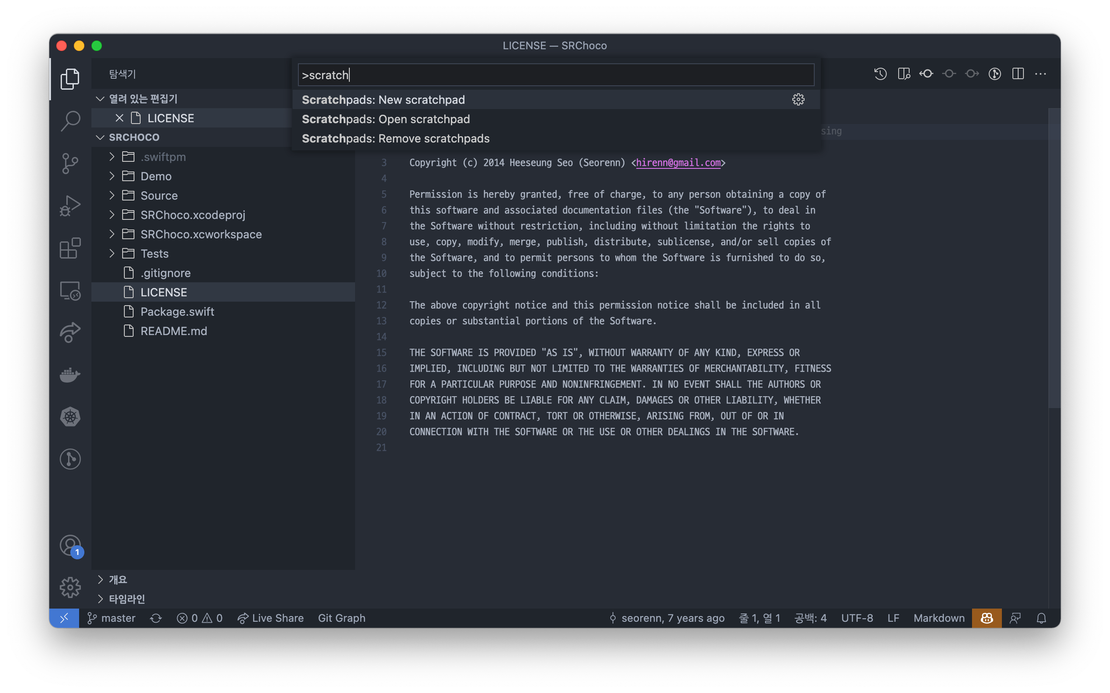Click the Accounts icon with badge

pyautogui.click(x=70, y=546)
